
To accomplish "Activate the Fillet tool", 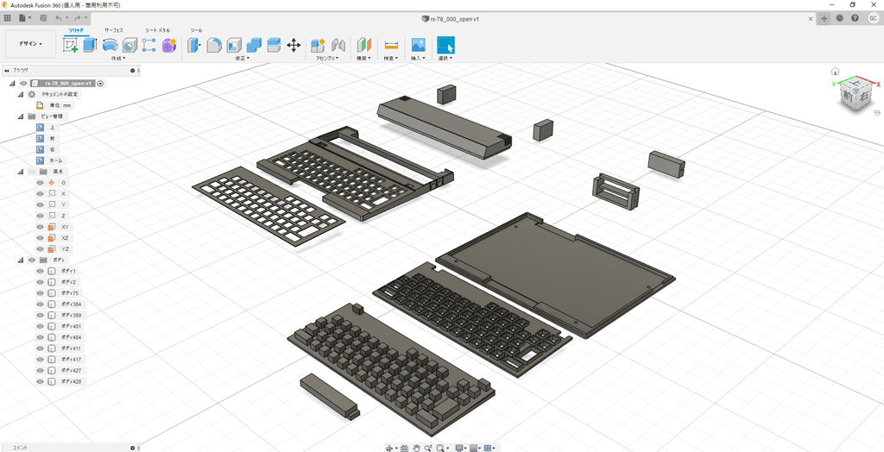I will click(x=214, y=45).
